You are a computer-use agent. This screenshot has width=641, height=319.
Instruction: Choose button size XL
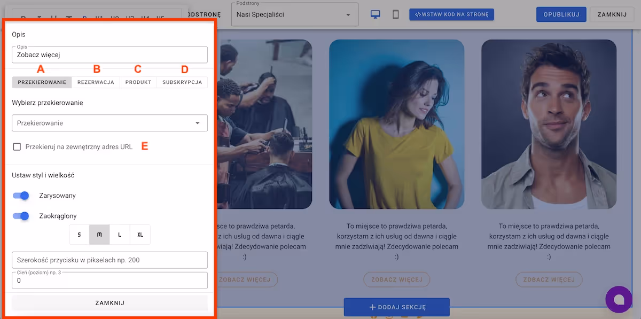coord(140,235)
